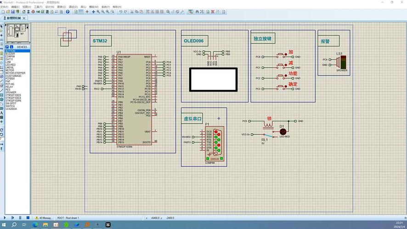407x229 pixels.
Task: Click the Save Project disk icon
Action: [x=12, y=11]
